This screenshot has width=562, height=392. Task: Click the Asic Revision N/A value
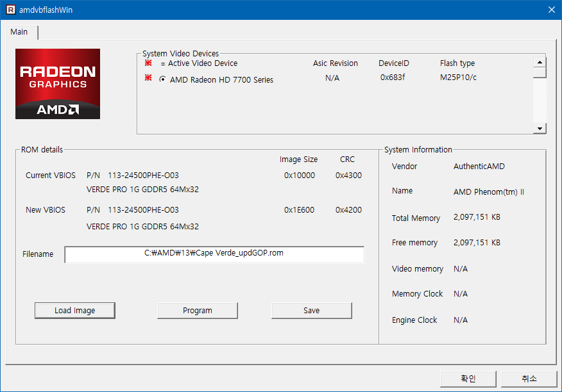(332, 78)
